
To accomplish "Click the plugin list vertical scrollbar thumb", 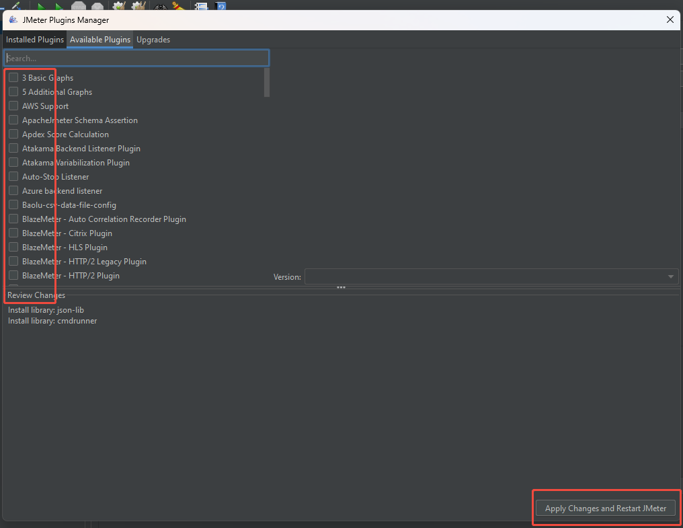I will (267, 83).
